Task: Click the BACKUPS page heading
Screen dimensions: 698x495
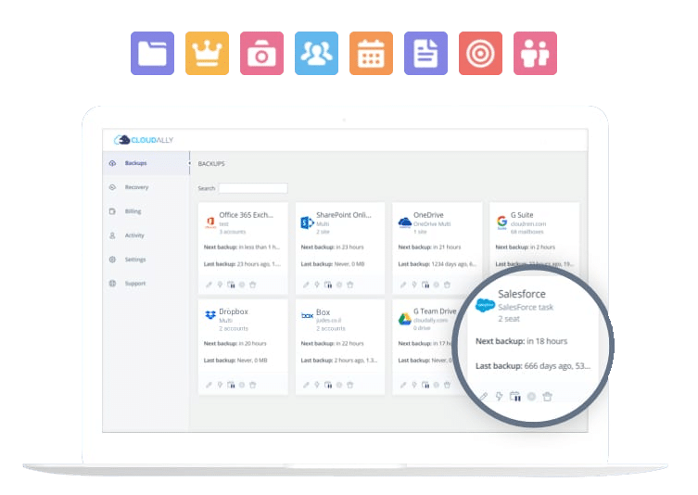Action: pos(211,164)
